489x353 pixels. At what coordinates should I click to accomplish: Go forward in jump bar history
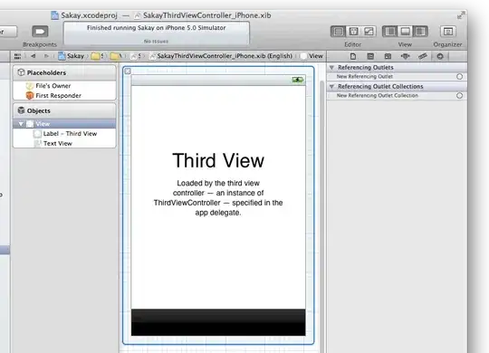coord(46,56)
